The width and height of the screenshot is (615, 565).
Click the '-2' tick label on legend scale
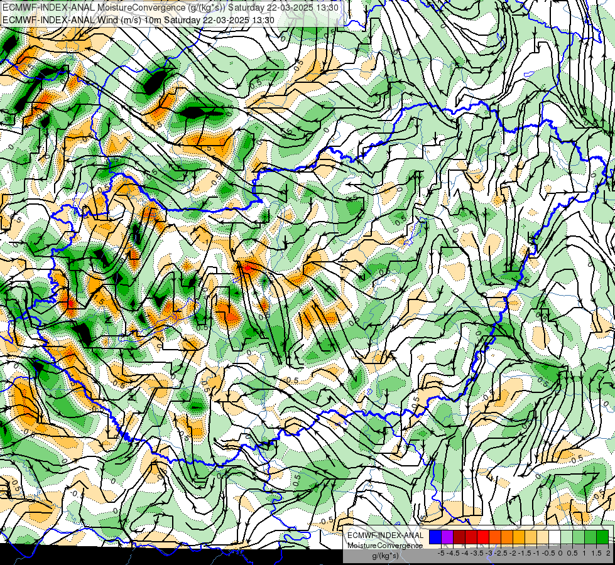click(513, 553)
